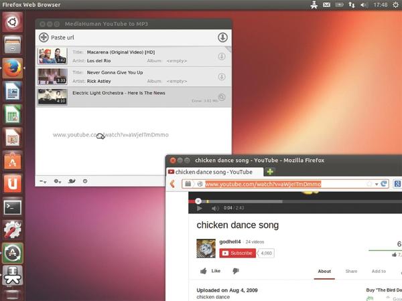This screenshot has height=301, width=402.
Task: Play the chicken dance video
Action: tap(199, 208)
